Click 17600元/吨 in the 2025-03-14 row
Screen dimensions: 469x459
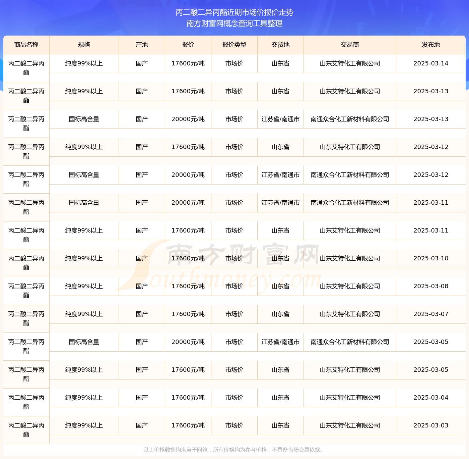[188, 63]
